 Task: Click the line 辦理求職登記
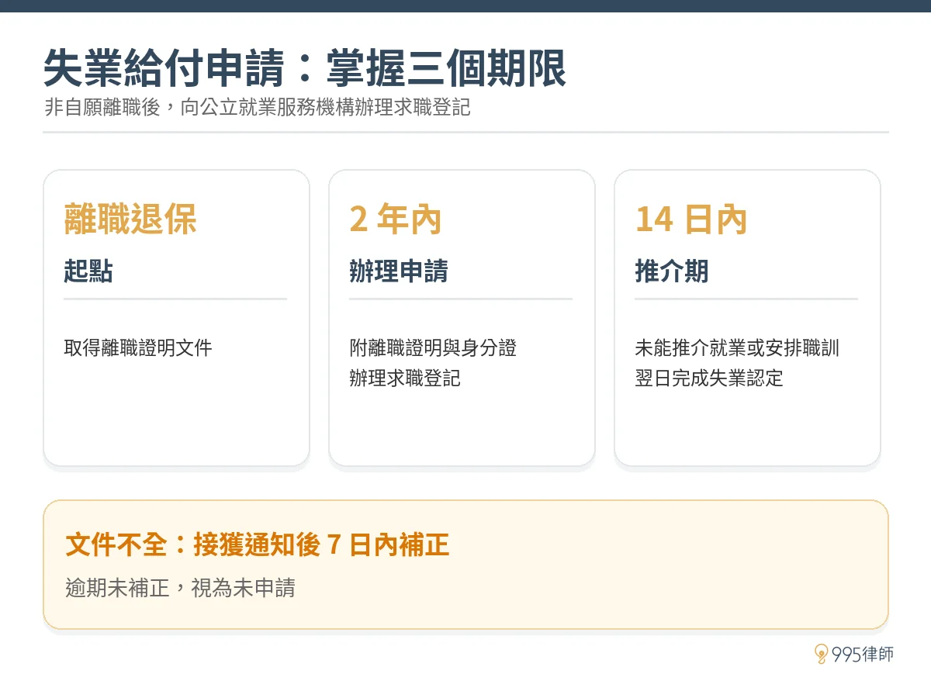coord(405,378)
